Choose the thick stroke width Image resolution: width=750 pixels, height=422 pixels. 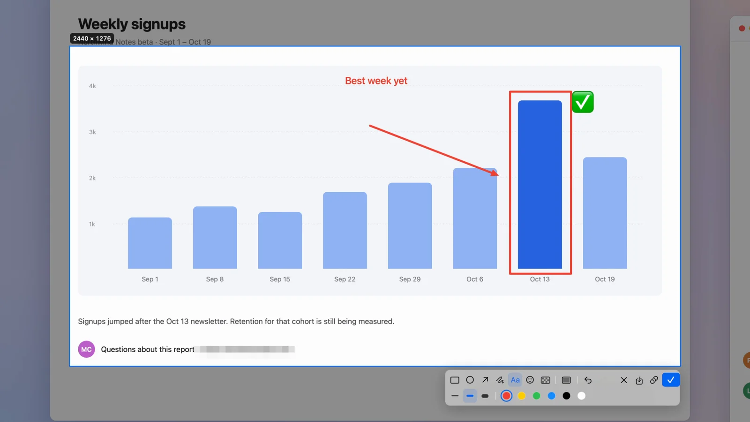(x=485, y=396)
